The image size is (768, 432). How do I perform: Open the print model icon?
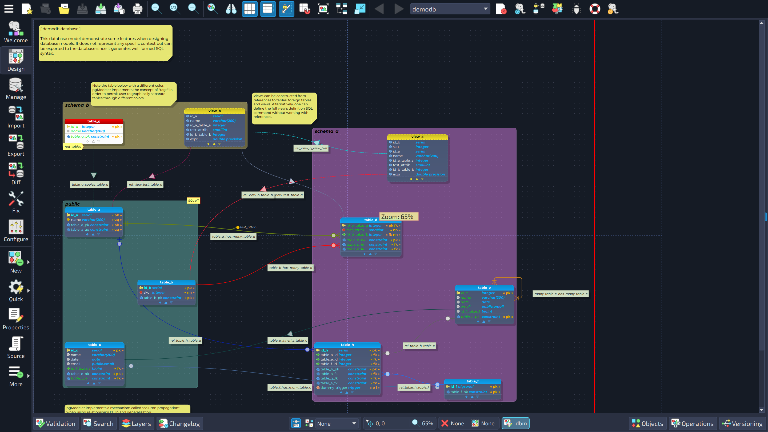[137, 9]
